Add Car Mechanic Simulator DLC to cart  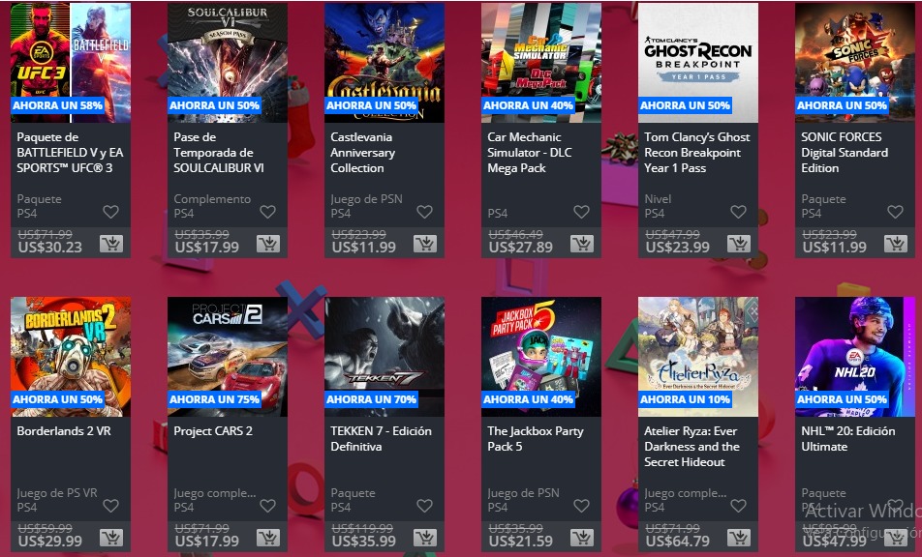coord(582,244)
